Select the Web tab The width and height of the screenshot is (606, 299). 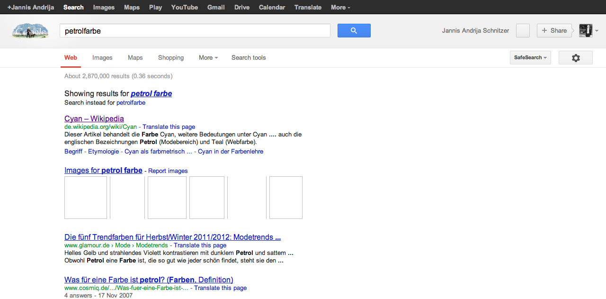coord(71,58)
